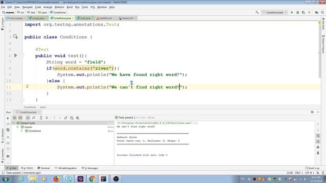Viewport: 326px width, 183px height.
Task: Click the 'java' breadcrumb in navigation bar
Action: tap(42, 12)
